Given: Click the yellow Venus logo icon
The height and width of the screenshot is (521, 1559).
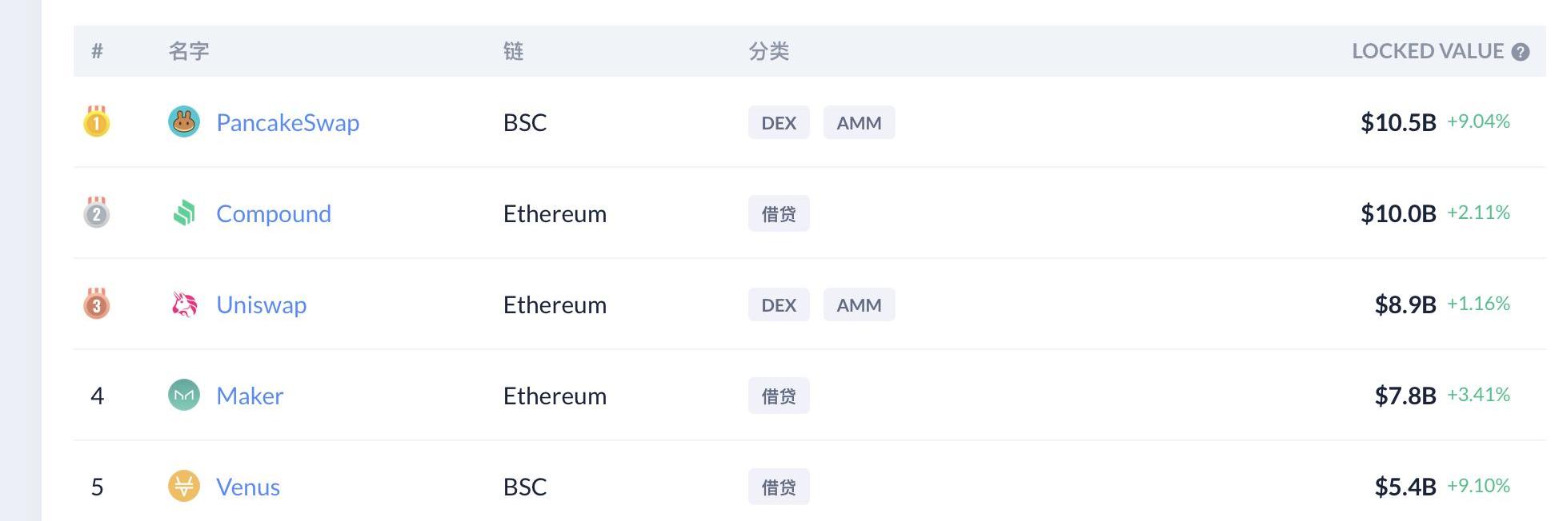Looking at the screenshot, I should coord(184,487).
